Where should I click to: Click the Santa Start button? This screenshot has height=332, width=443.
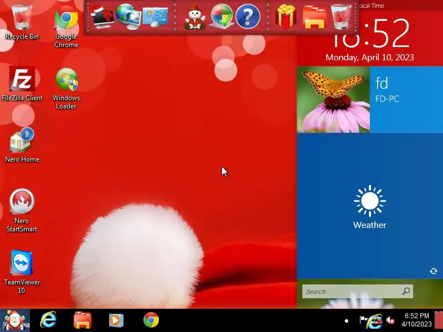15,320
